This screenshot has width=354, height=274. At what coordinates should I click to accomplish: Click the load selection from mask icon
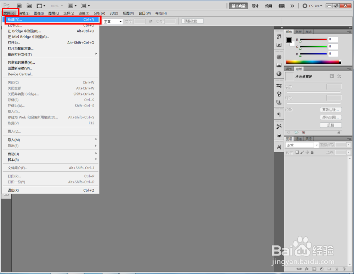point(289,132)
